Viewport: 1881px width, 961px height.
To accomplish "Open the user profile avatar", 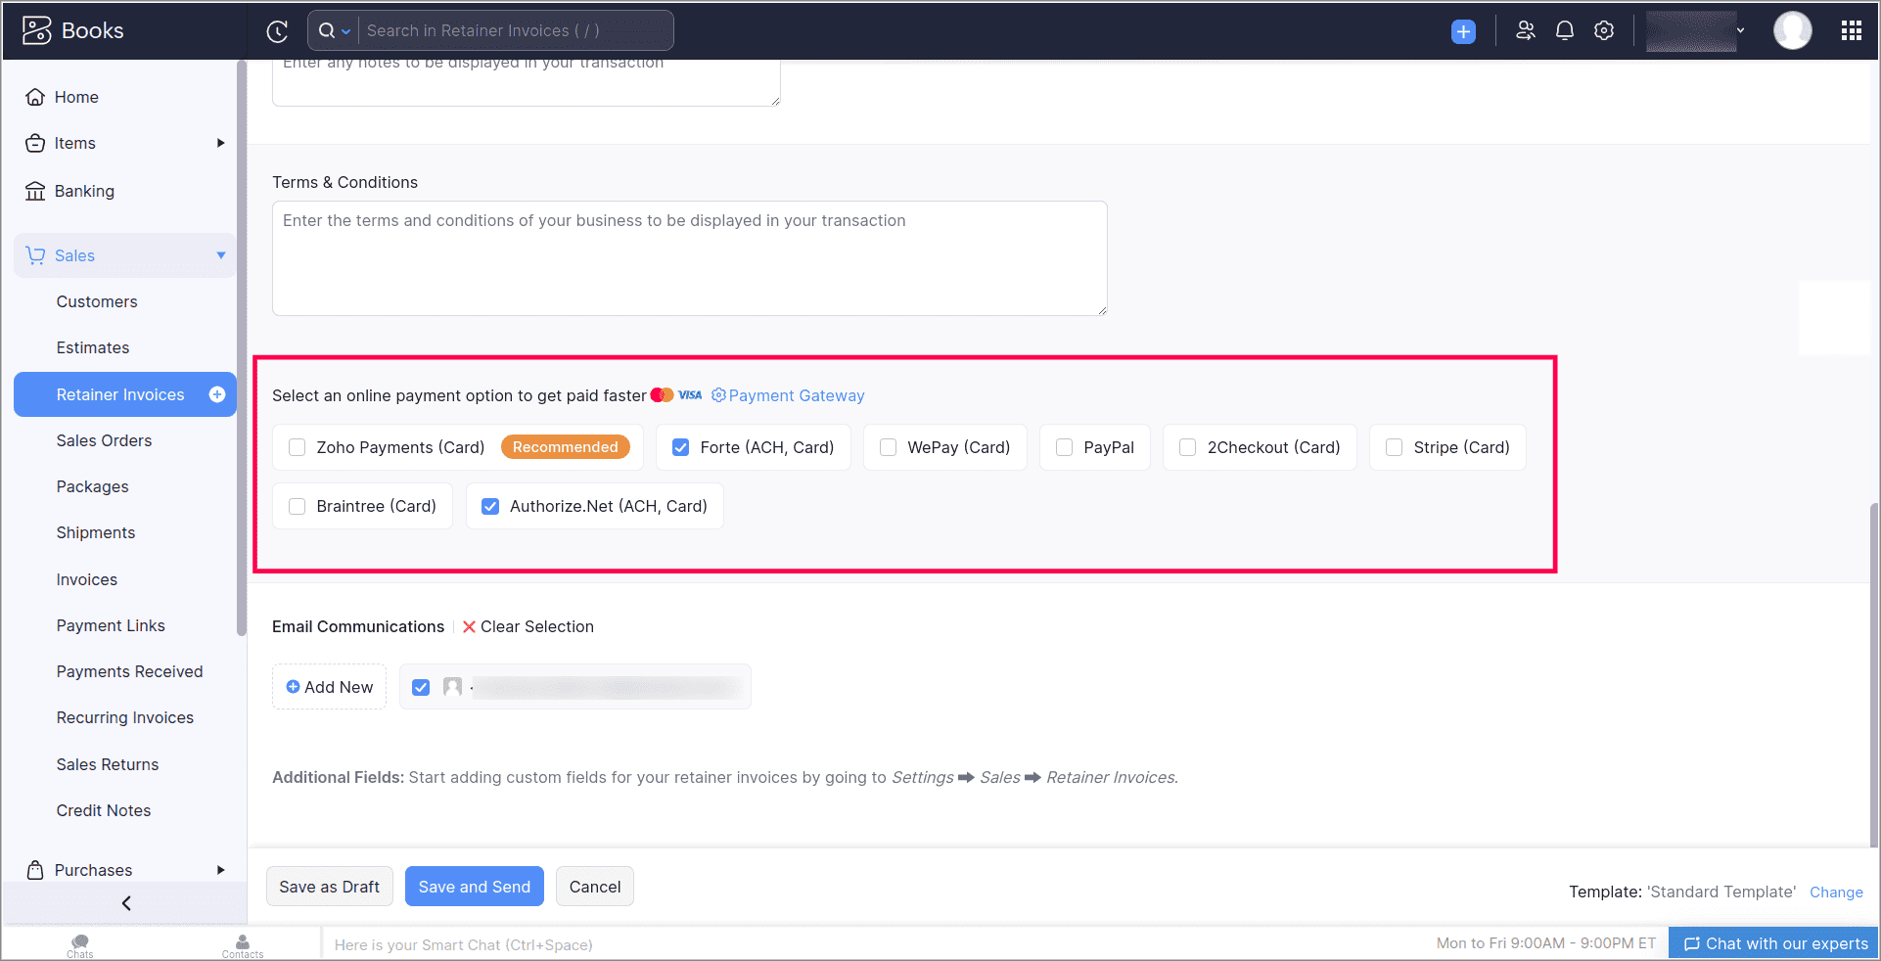I will 1793,30.
